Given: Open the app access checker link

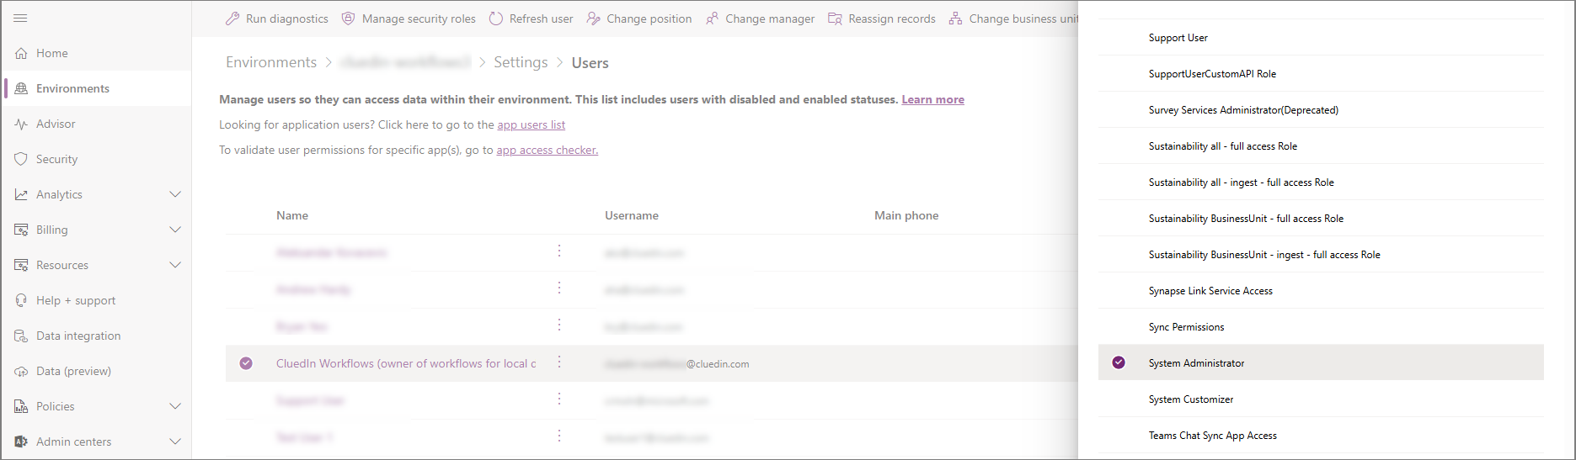Looking at the screenshot, I should click(547, 150).
